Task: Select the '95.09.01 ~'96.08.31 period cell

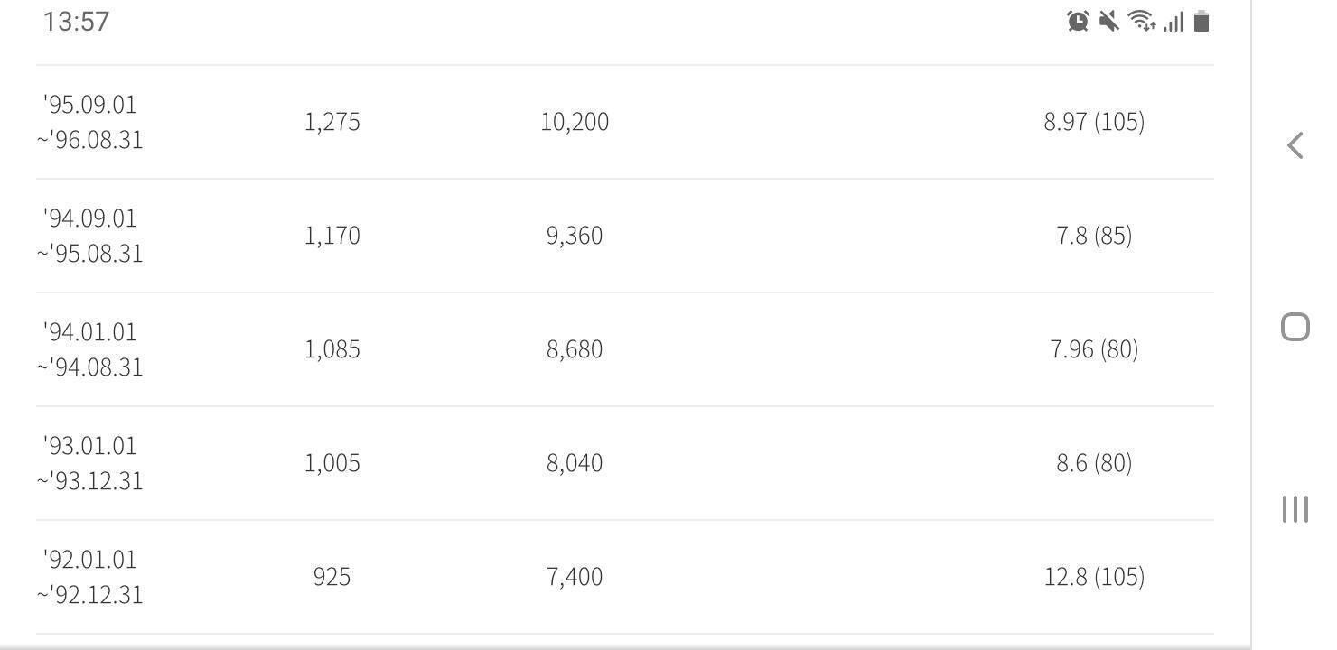Action: pos(90,122)
